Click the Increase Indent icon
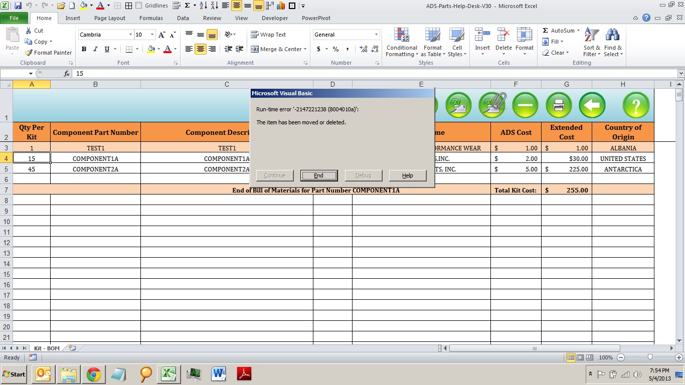 tap(240, 49)
